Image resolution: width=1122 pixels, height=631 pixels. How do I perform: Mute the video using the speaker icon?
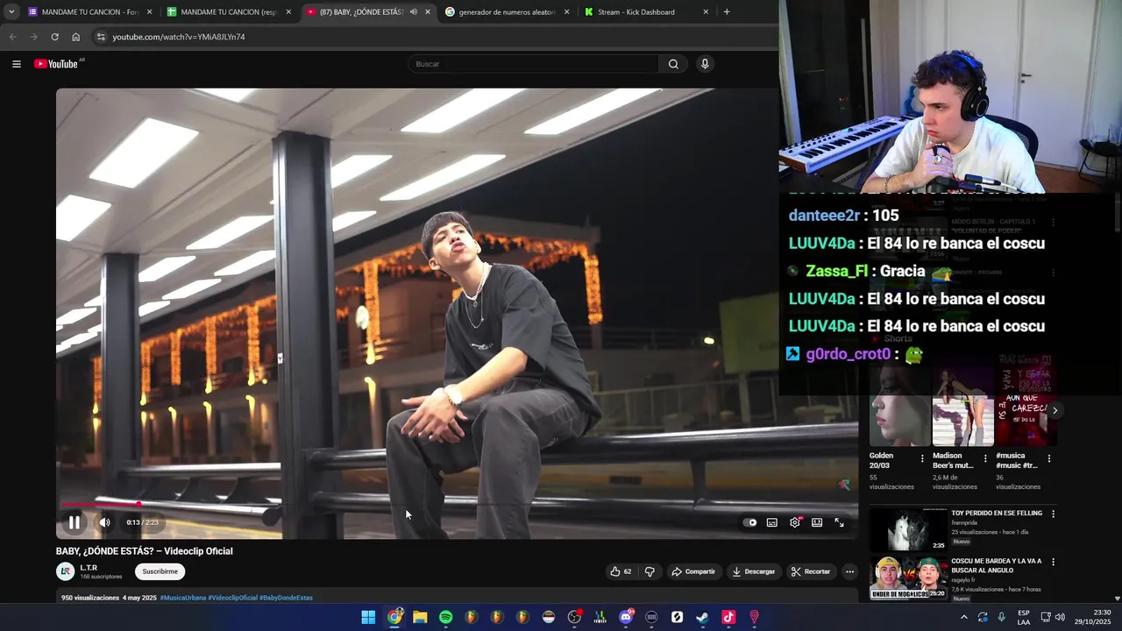tap(104, 522)
